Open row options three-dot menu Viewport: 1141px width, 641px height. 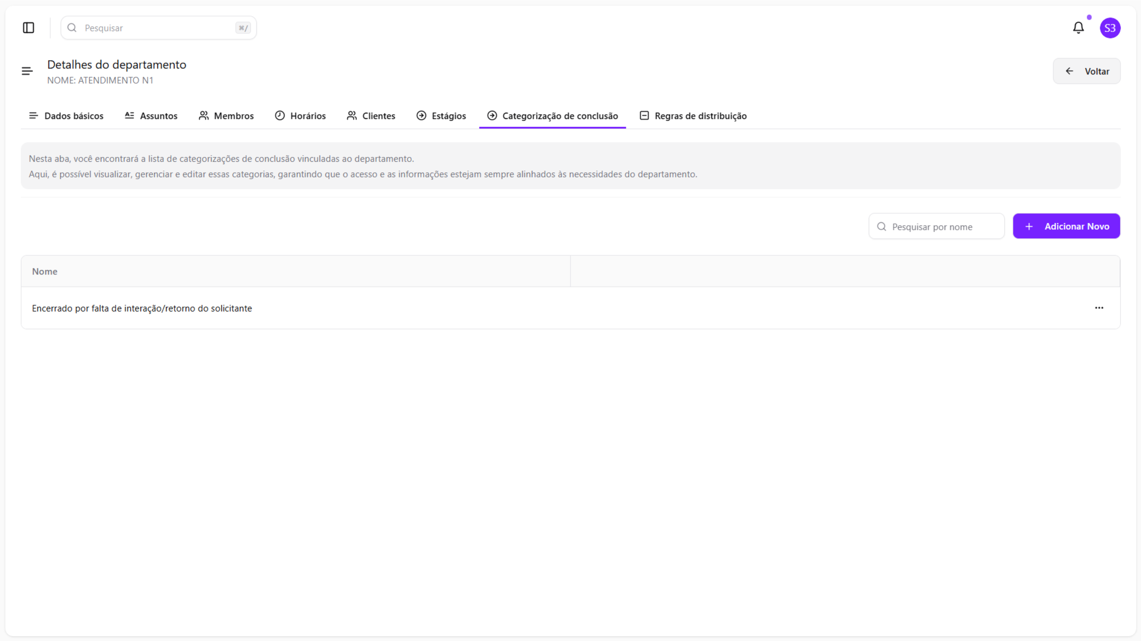tap(1099, 308)
